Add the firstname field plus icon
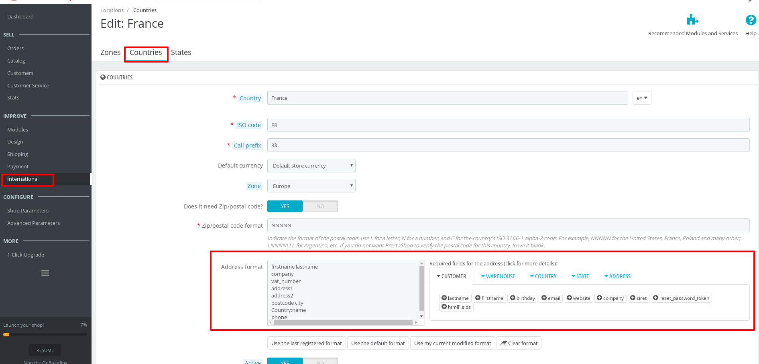Image resolution: width=759 pixels, height=364 pixels. pos(478,298)
